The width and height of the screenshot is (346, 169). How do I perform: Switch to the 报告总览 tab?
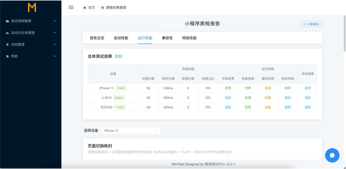pyautogui.click(x=97, y=38)
